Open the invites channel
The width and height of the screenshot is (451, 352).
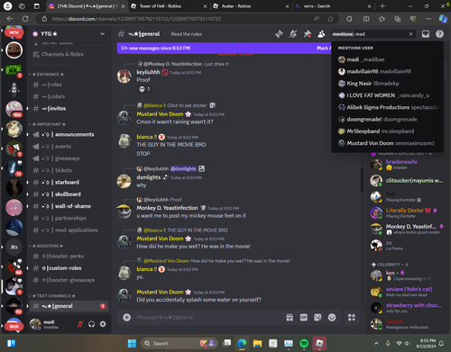(x=69, y=108)
